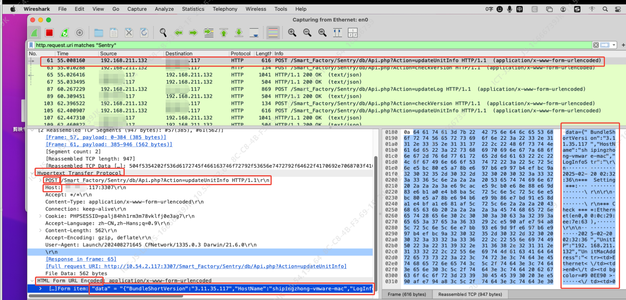Open the Analyze menu
Viewport: 626px width, 300px height.
click(164, 9)
